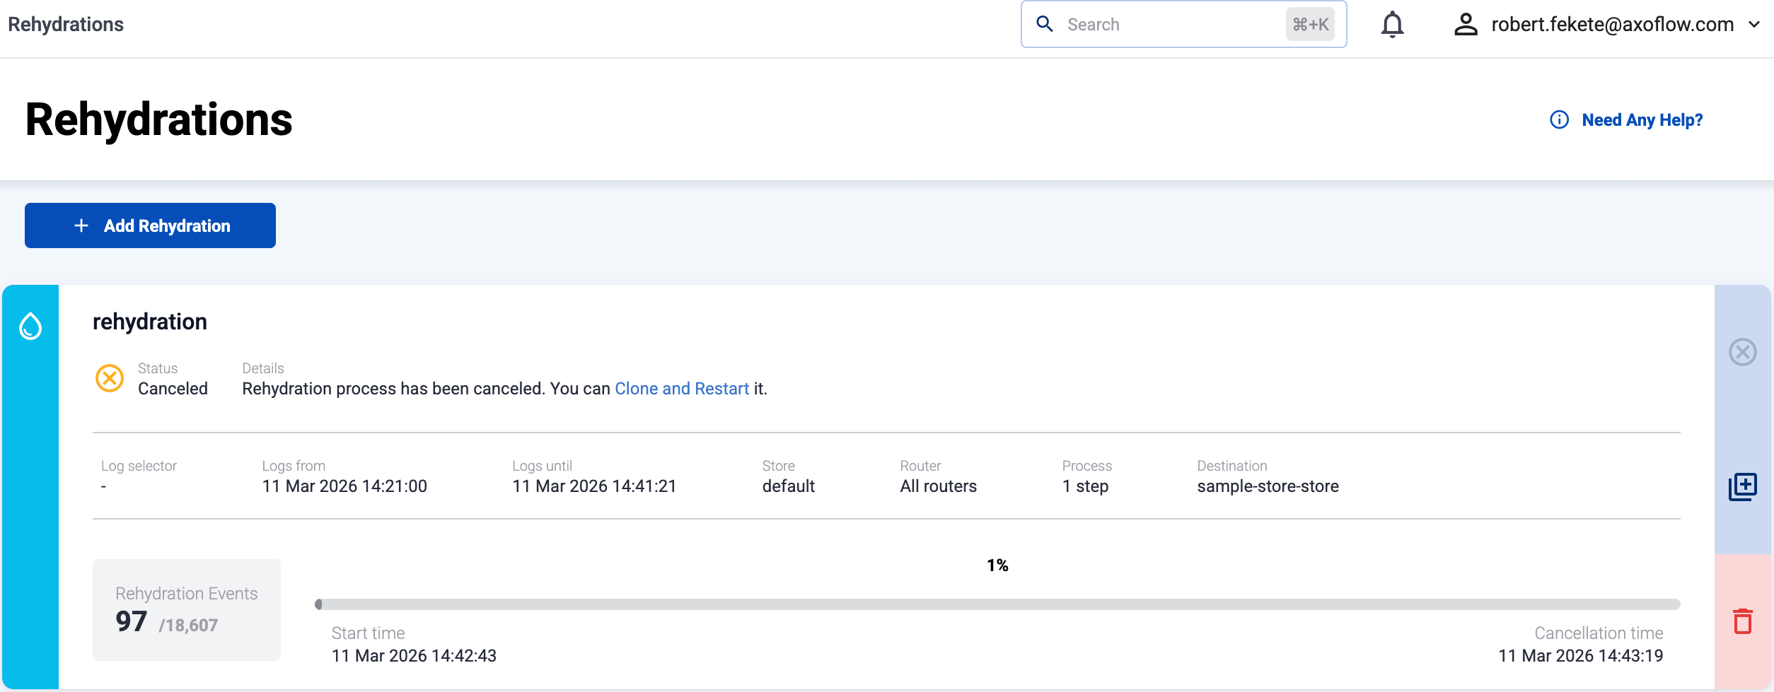The image size is (1774, 692).
Task: Follow the Clone and Restart link
Action: tap(681, 389)
